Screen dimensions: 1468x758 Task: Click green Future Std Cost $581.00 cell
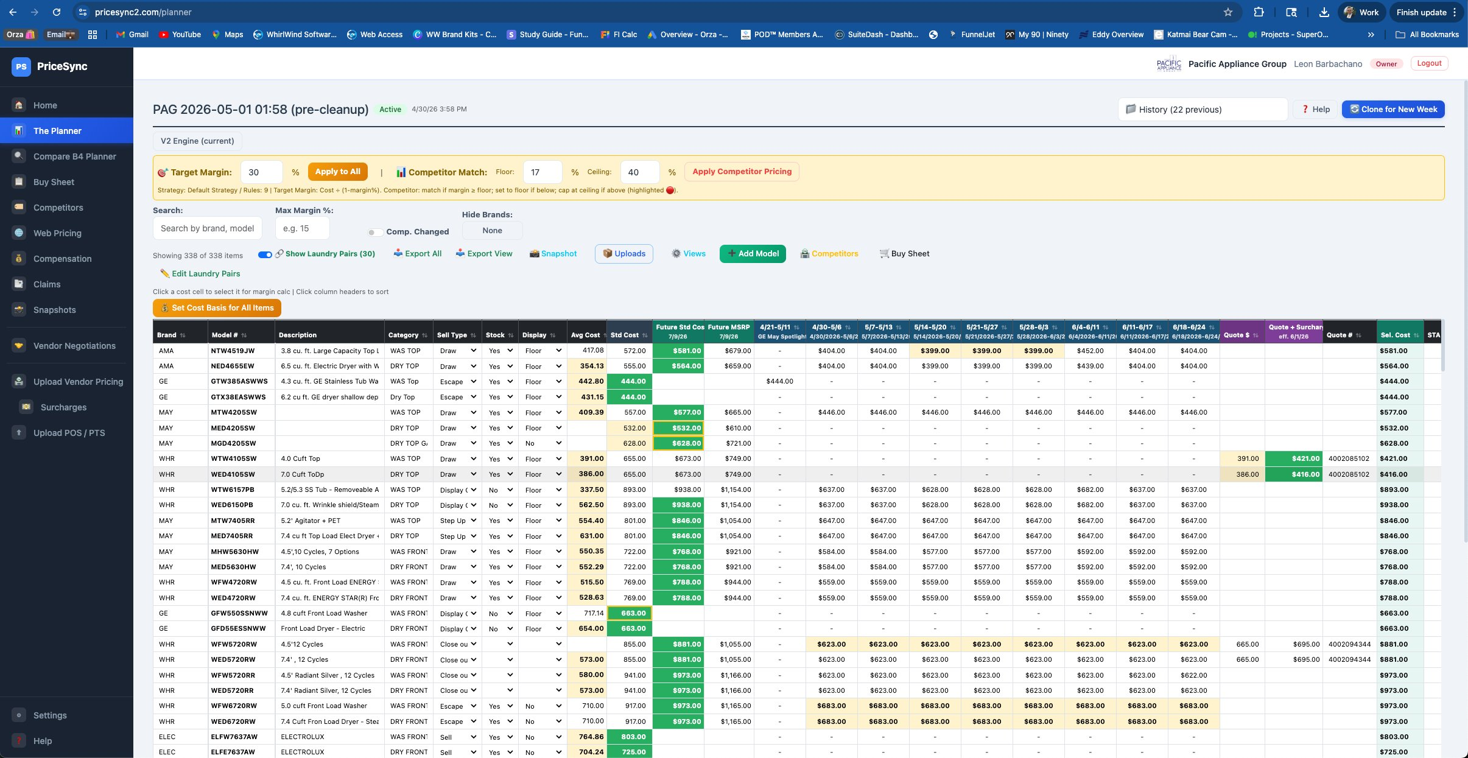point(678,351)
